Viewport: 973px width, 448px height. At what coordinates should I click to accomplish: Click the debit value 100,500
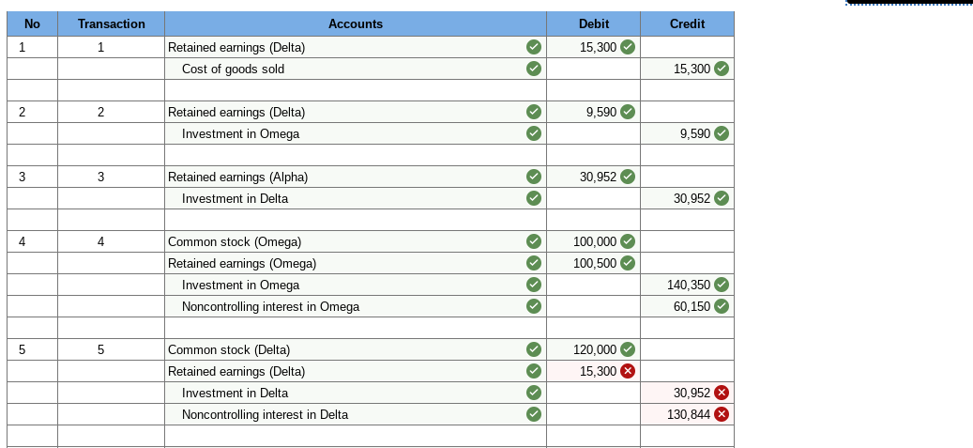[x=595, y=263]
